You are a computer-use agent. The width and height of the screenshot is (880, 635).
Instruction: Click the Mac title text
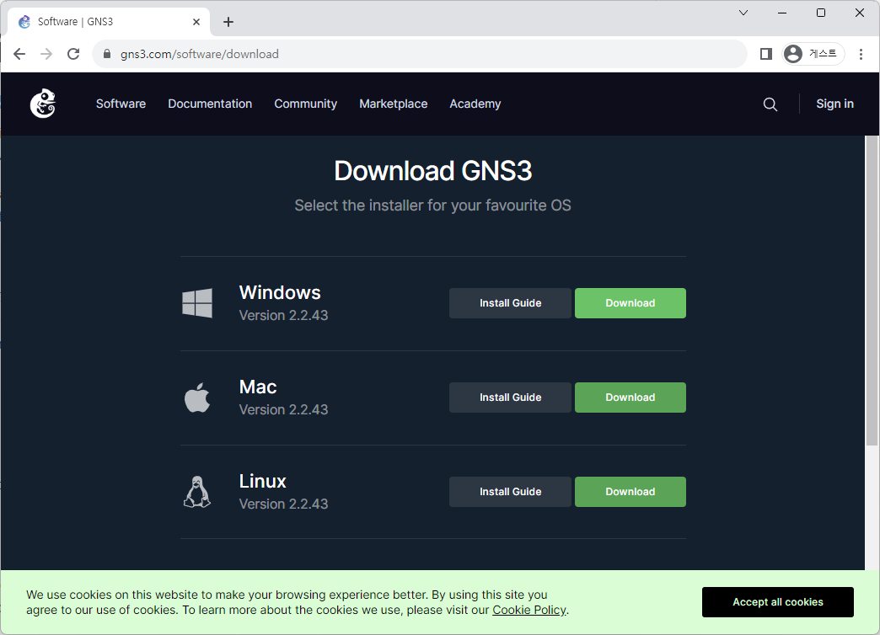tap(258, 387)
